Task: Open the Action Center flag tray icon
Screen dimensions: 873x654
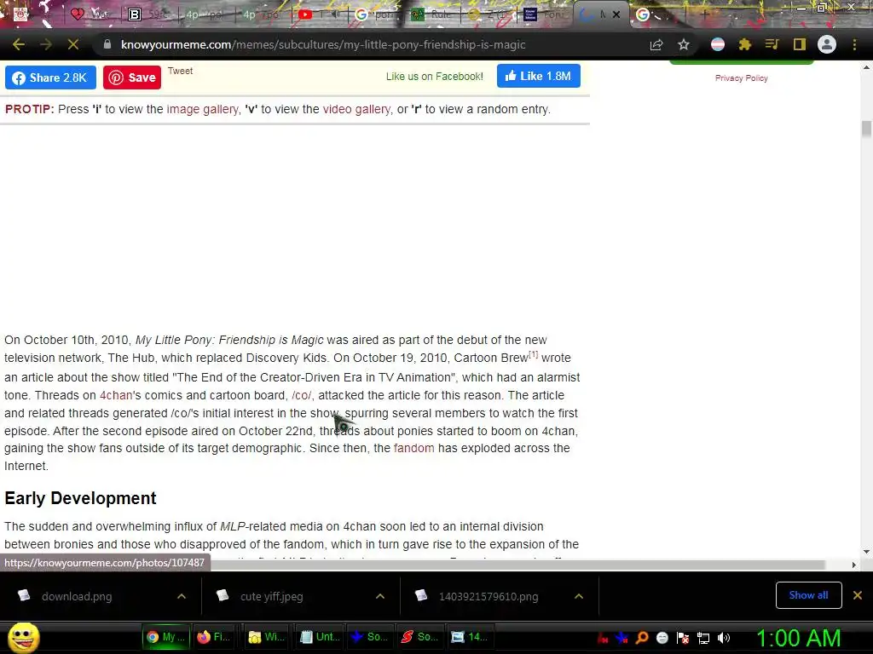Action: 683,638
